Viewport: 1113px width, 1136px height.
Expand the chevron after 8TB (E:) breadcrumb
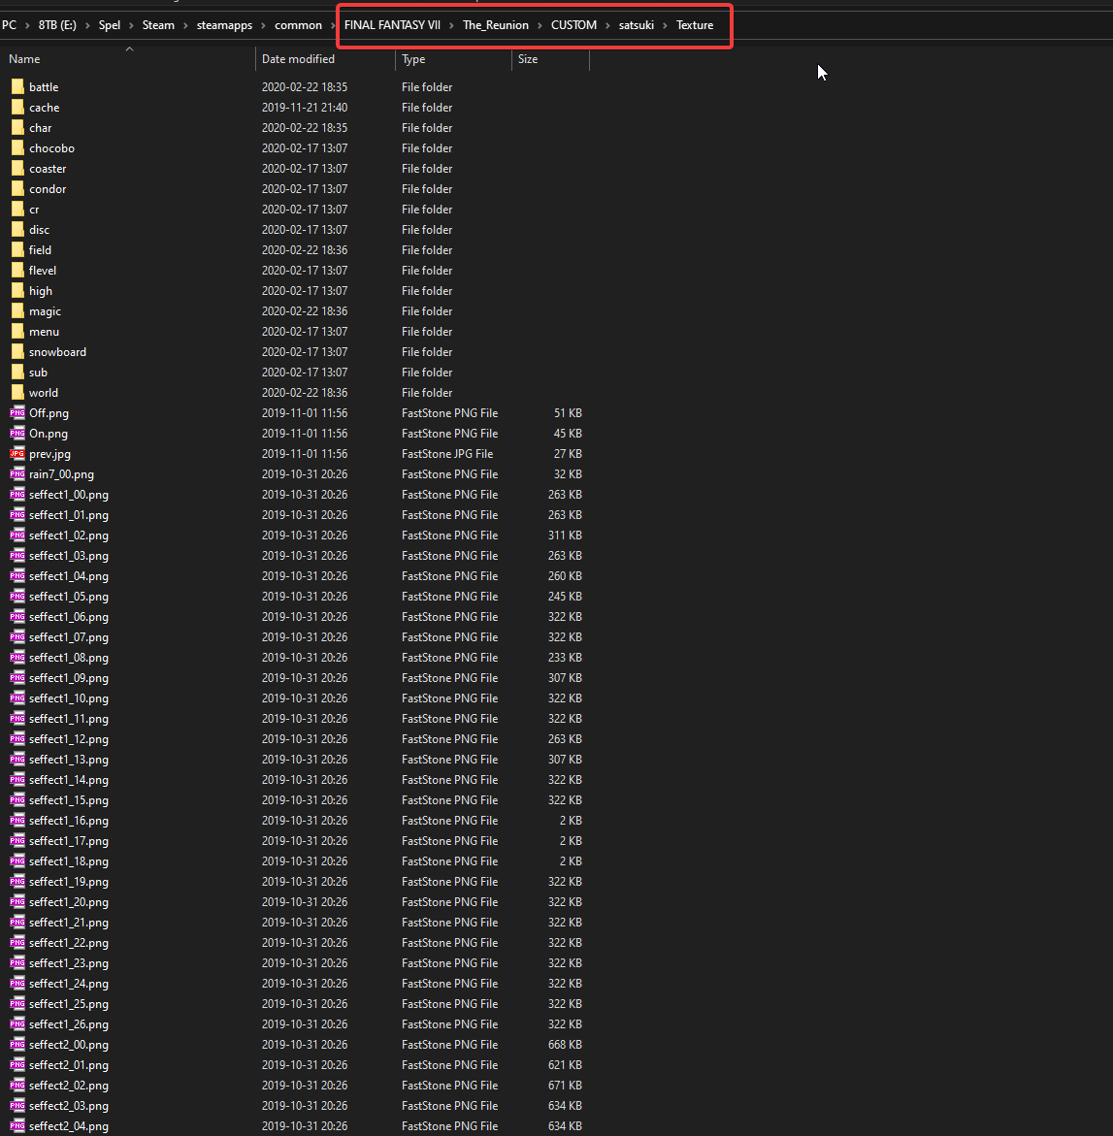click(87, 25)
